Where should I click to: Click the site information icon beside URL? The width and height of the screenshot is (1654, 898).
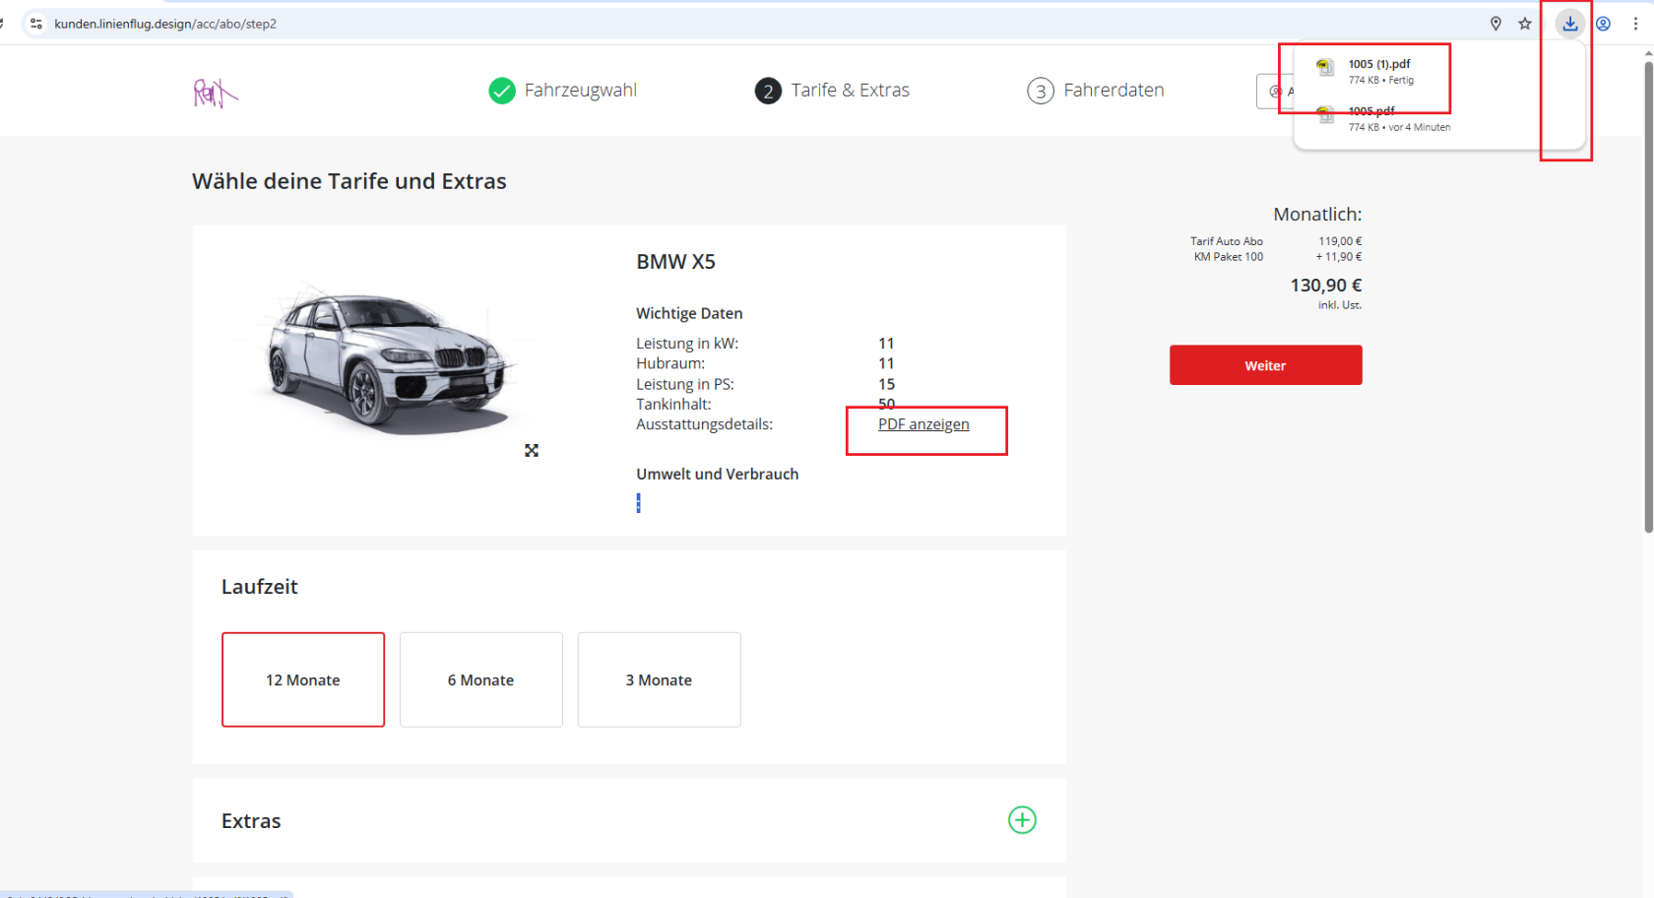36,24
